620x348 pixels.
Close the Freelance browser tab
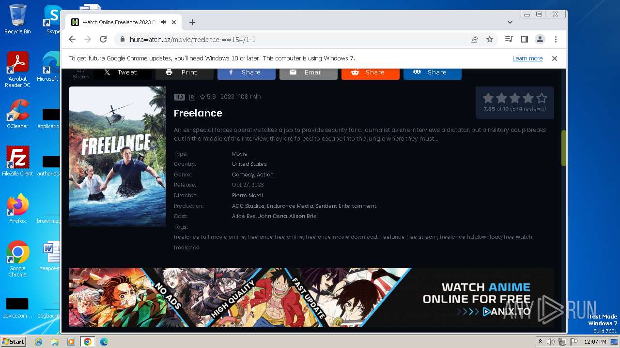click(174, 22)
